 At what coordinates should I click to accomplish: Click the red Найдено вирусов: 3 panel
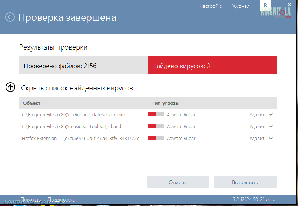[212, 65]
